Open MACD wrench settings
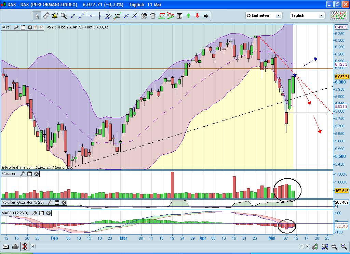The width and height of the screenshot is (350, 254). [x=35, y=213]
